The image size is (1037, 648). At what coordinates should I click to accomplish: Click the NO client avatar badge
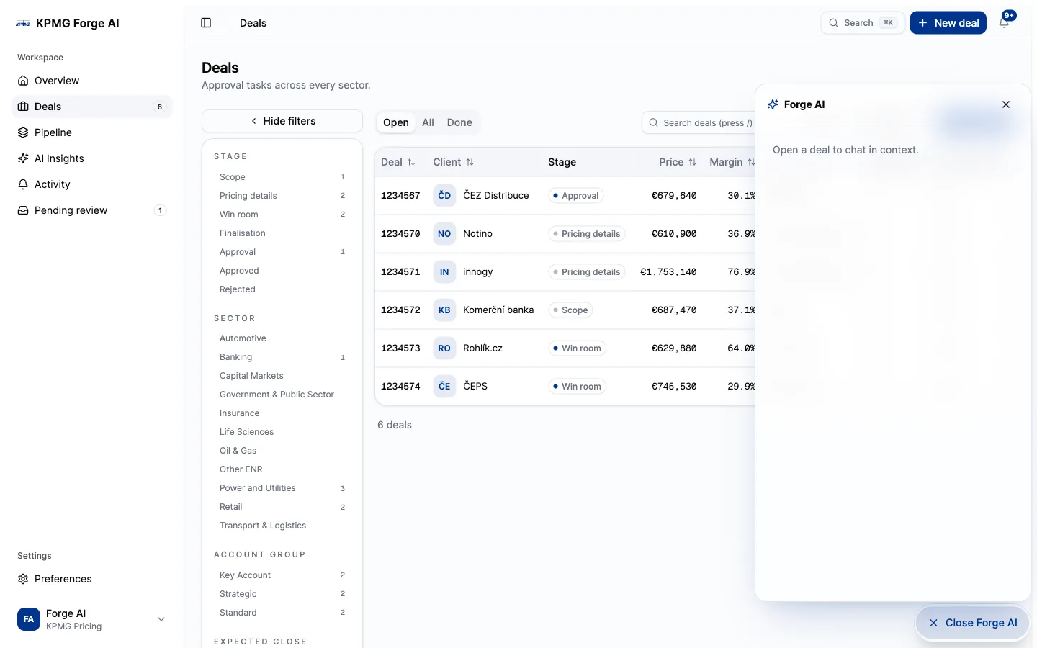tap(444, 234)
